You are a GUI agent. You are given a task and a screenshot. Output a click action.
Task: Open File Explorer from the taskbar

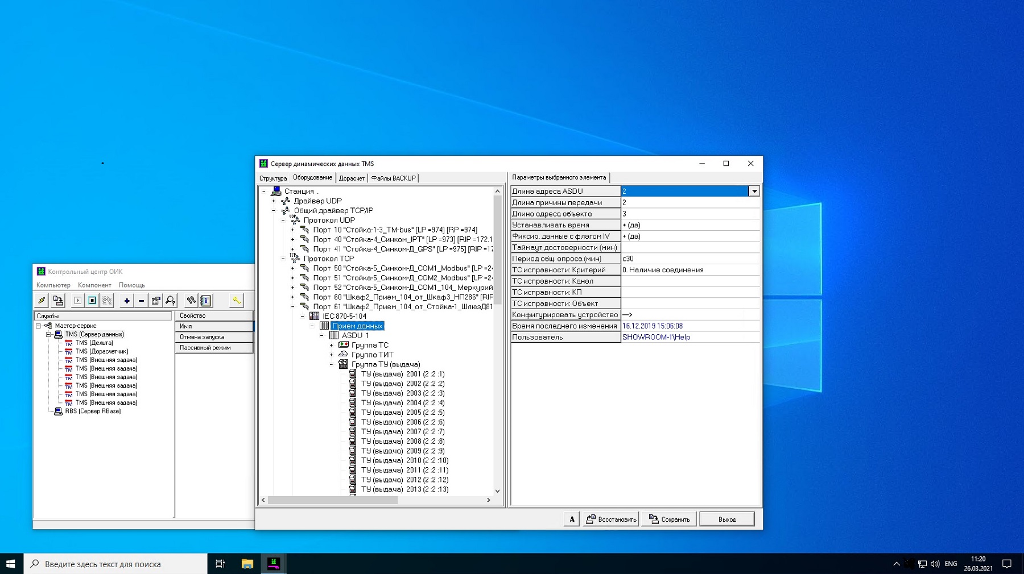pyautogui.click(x=247, y=564)
